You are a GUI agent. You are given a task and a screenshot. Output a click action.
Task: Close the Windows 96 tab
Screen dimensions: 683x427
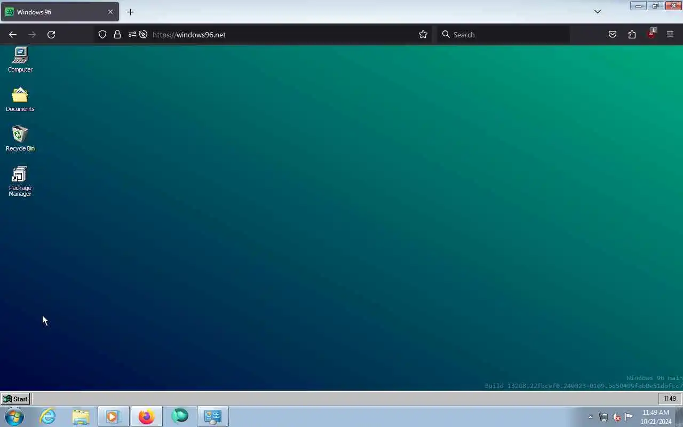tap(110, 12)
